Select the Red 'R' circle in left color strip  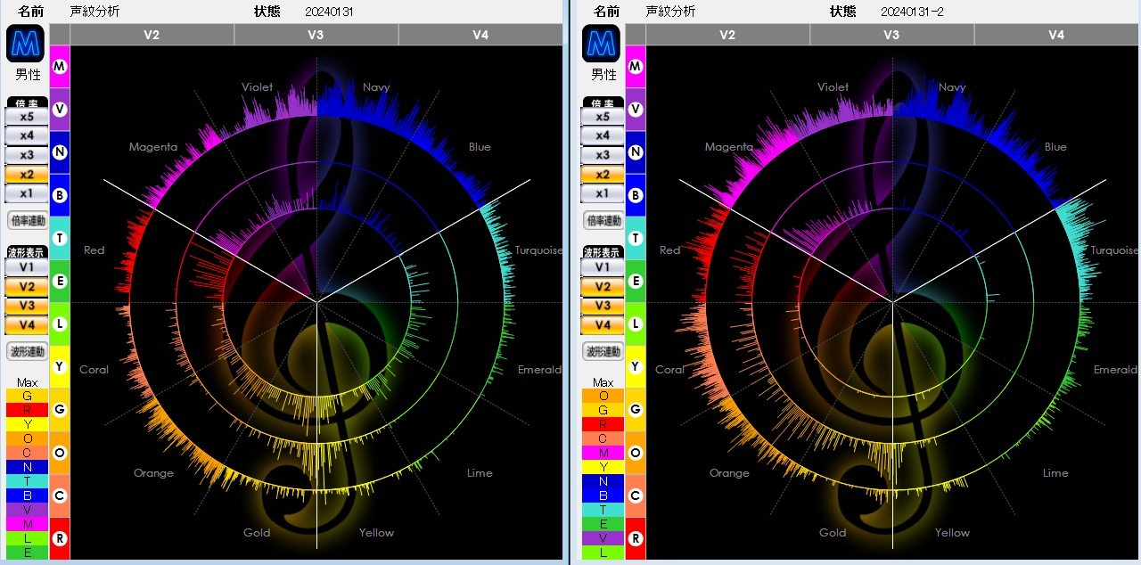[60, 538]
